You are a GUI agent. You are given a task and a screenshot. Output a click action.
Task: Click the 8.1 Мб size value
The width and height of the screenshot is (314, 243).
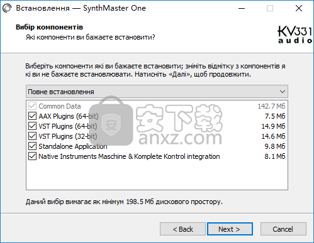pyautogui.click(x=275, y=156)
